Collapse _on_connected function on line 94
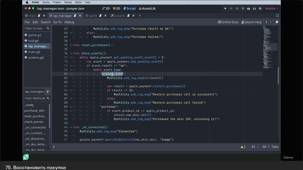This screenshot has height=170, width=303. coord(71,127)
